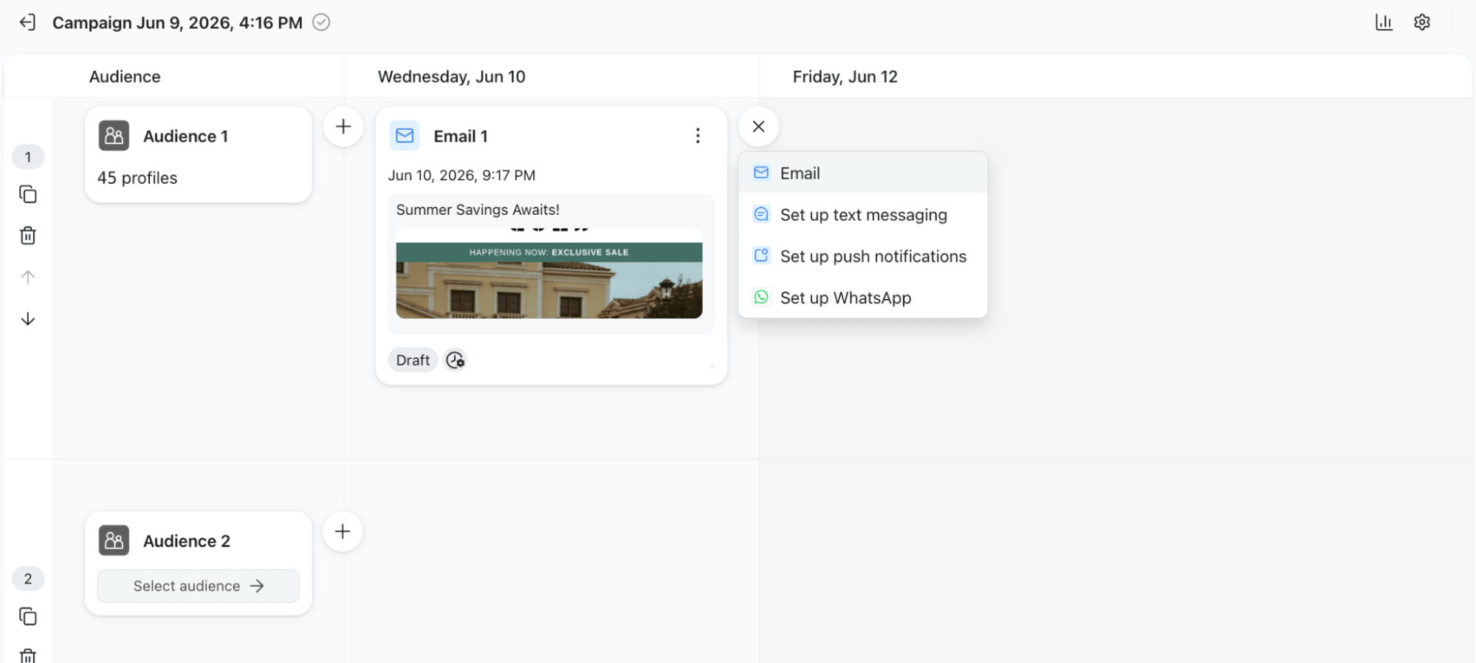
Task: Click the campaign title text
Action: [177, 23]
